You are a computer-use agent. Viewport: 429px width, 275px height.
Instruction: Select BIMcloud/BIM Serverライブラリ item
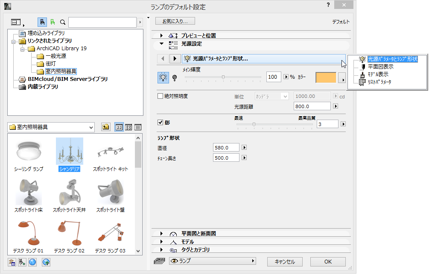pos(67,79)
